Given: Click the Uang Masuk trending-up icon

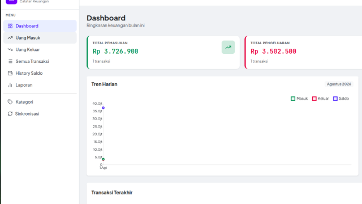Looking at the screenshot, I should 10,38.
